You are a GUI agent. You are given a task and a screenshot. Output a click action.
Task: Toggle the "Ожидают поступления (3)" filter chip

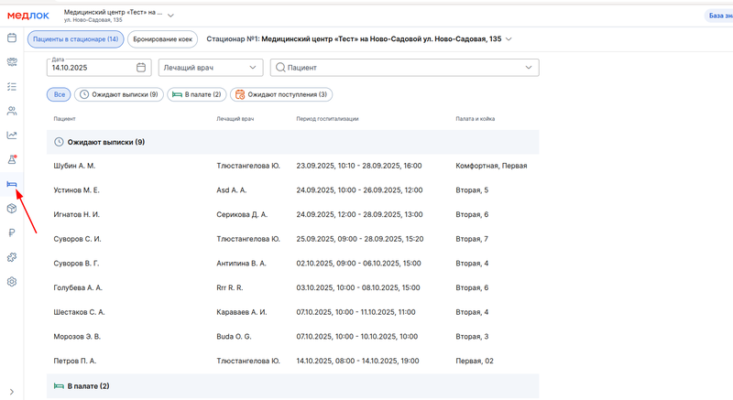tap(280, 94)
